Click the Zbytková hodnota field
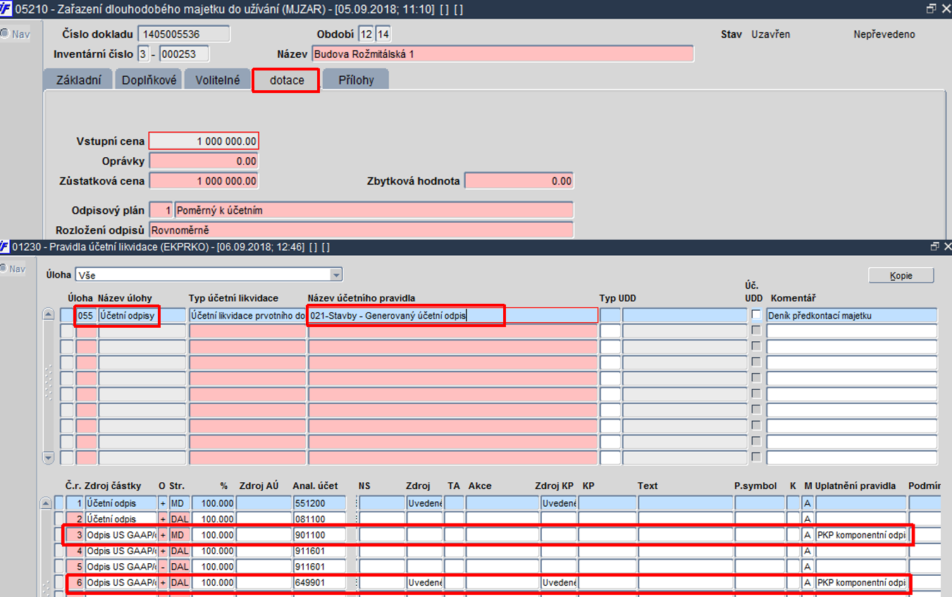The width and height of the screenshot is (952, 597). point(519,181)
